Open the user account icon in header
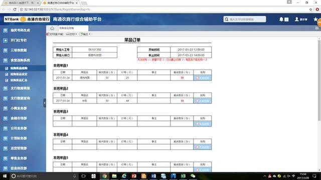The image size is (321, 180). coord(296,19)
